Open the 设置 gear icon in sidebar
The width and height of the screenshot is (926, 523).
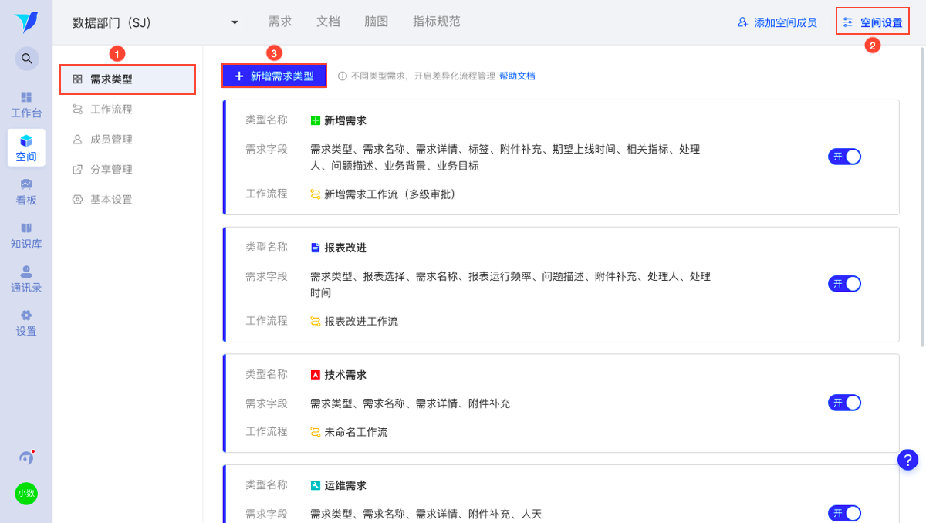[26, 323]
